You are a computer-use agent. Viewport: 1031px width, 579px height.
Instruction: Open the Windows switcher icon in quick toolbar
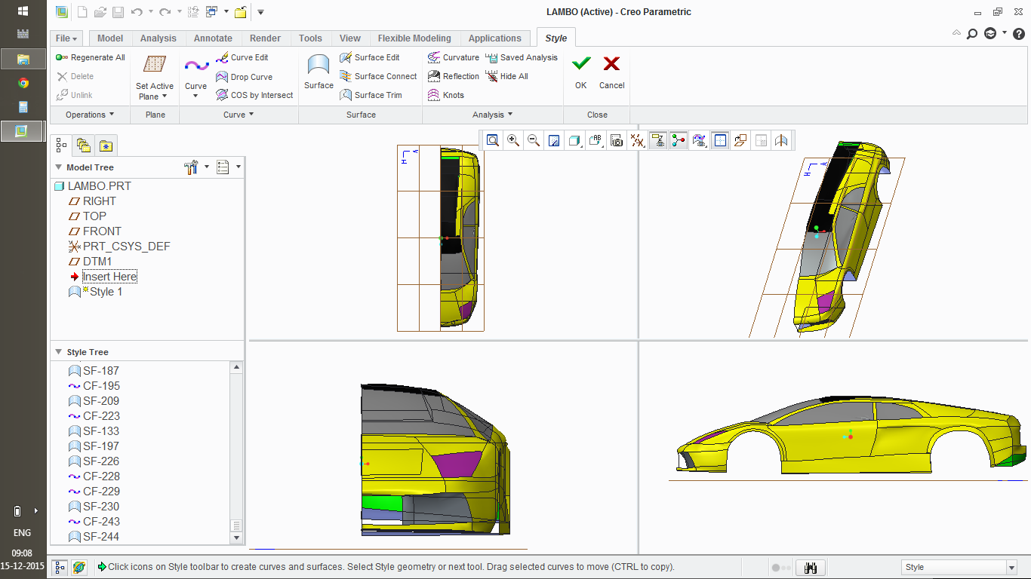(x=212, y=12)
